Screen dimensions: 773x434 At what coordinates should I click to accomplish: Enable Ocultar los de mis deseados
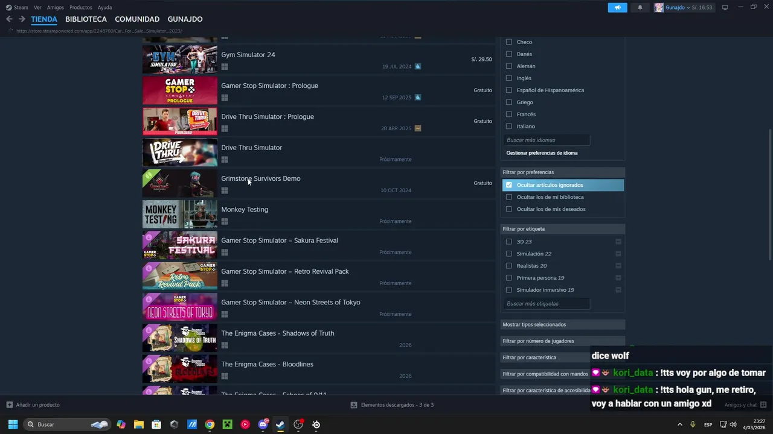(x=508, y=209)
